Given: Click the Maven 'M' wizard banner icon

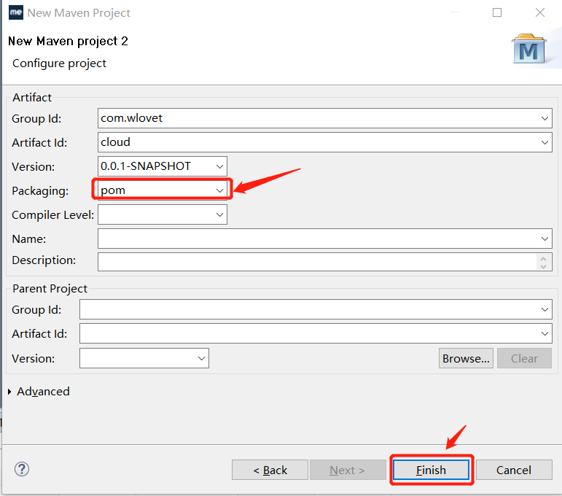Looking at the screenshot, I should tap(529, 49).
